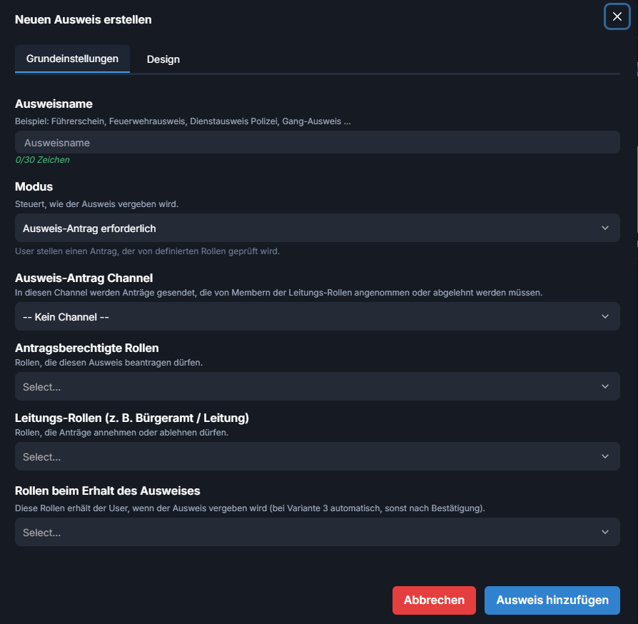Click the 'Ausweisname' heading label

(54, 104)
